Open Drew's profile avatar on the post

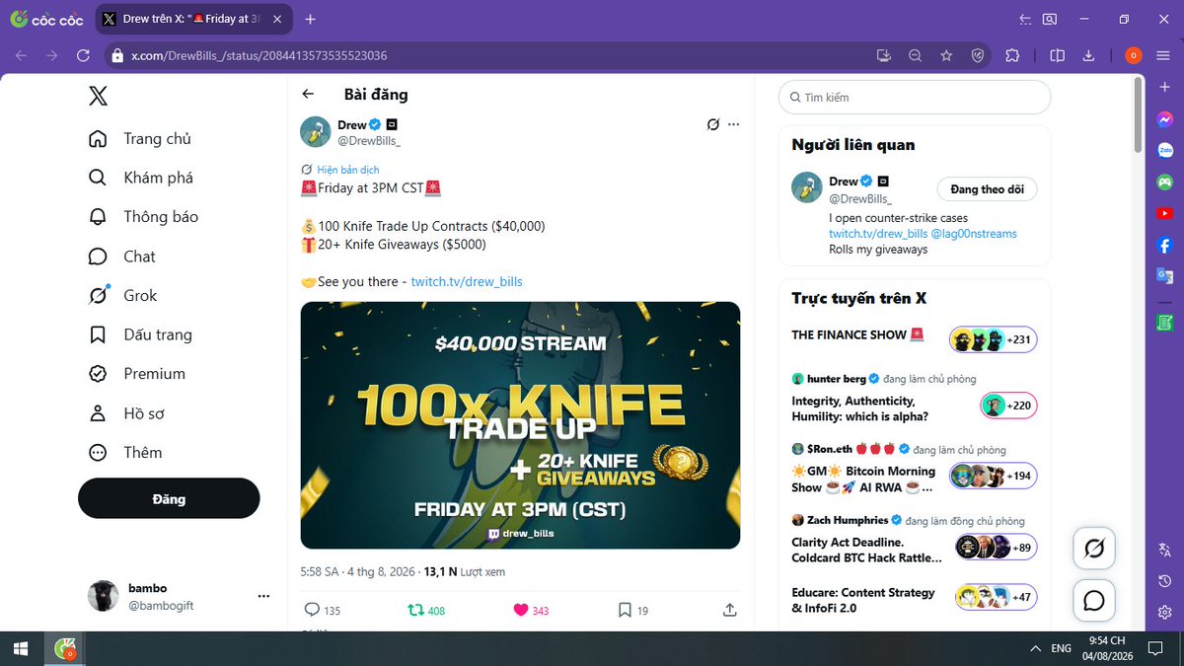point(315,131)
